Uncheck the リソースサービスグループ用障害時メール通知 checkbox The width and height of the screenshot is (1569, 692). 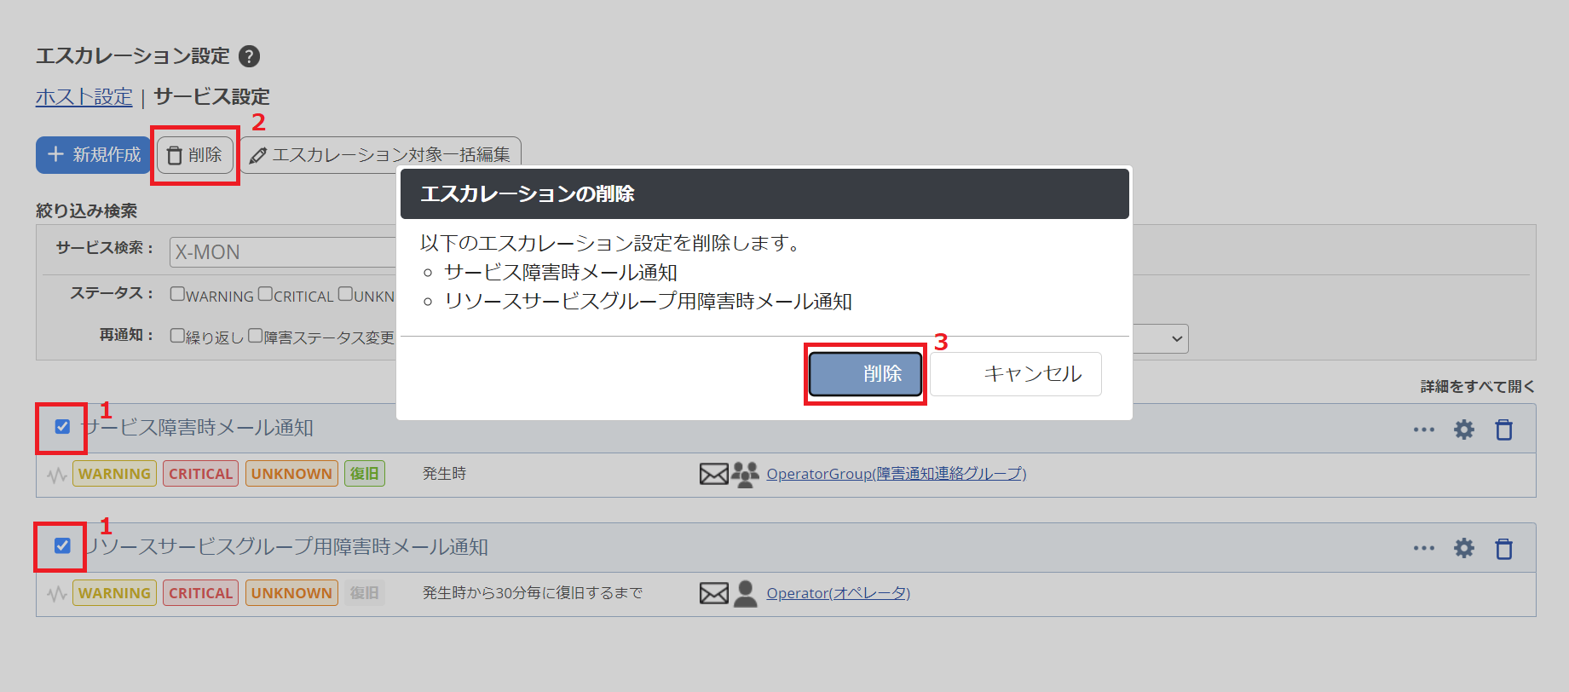62,545
